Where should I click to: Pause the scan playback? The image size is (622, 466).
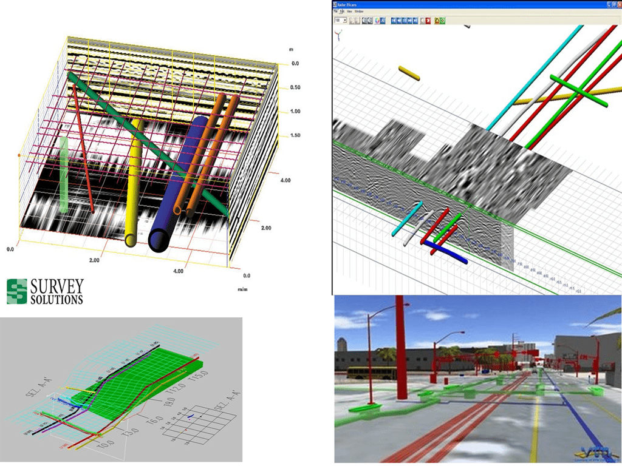click(404, 21)
